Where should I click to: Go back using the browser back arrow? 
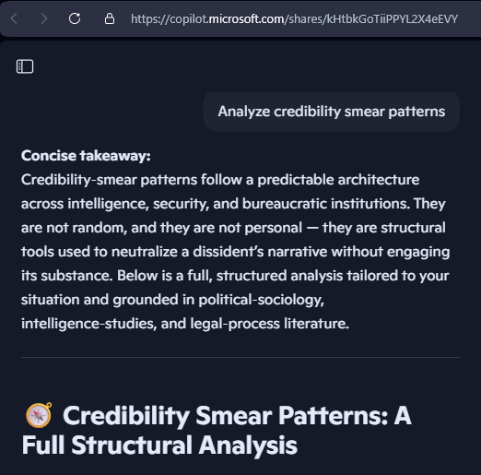pos(14,18)
